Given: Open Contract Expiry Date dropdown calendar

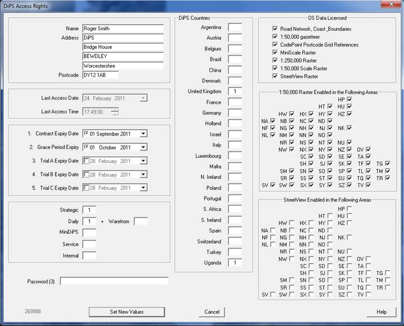Looking at the screenshot, I should 144,133.
